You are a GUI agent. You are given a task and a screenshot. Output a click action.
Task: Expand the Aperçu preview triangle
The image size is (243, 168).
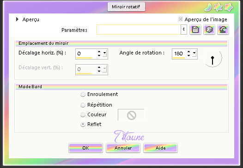pyautogui.click(x=17, y=19)
